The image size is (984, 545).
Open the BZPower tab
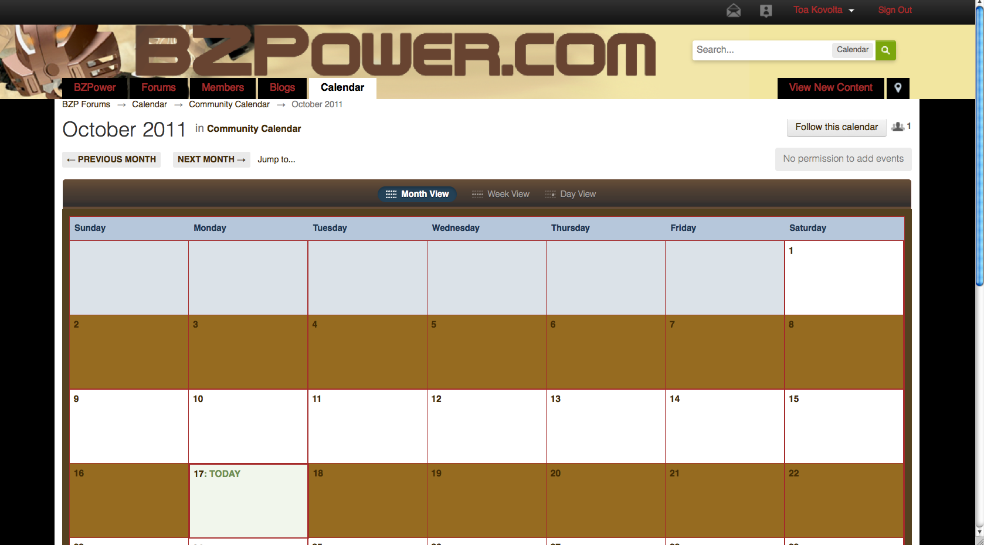95,88
